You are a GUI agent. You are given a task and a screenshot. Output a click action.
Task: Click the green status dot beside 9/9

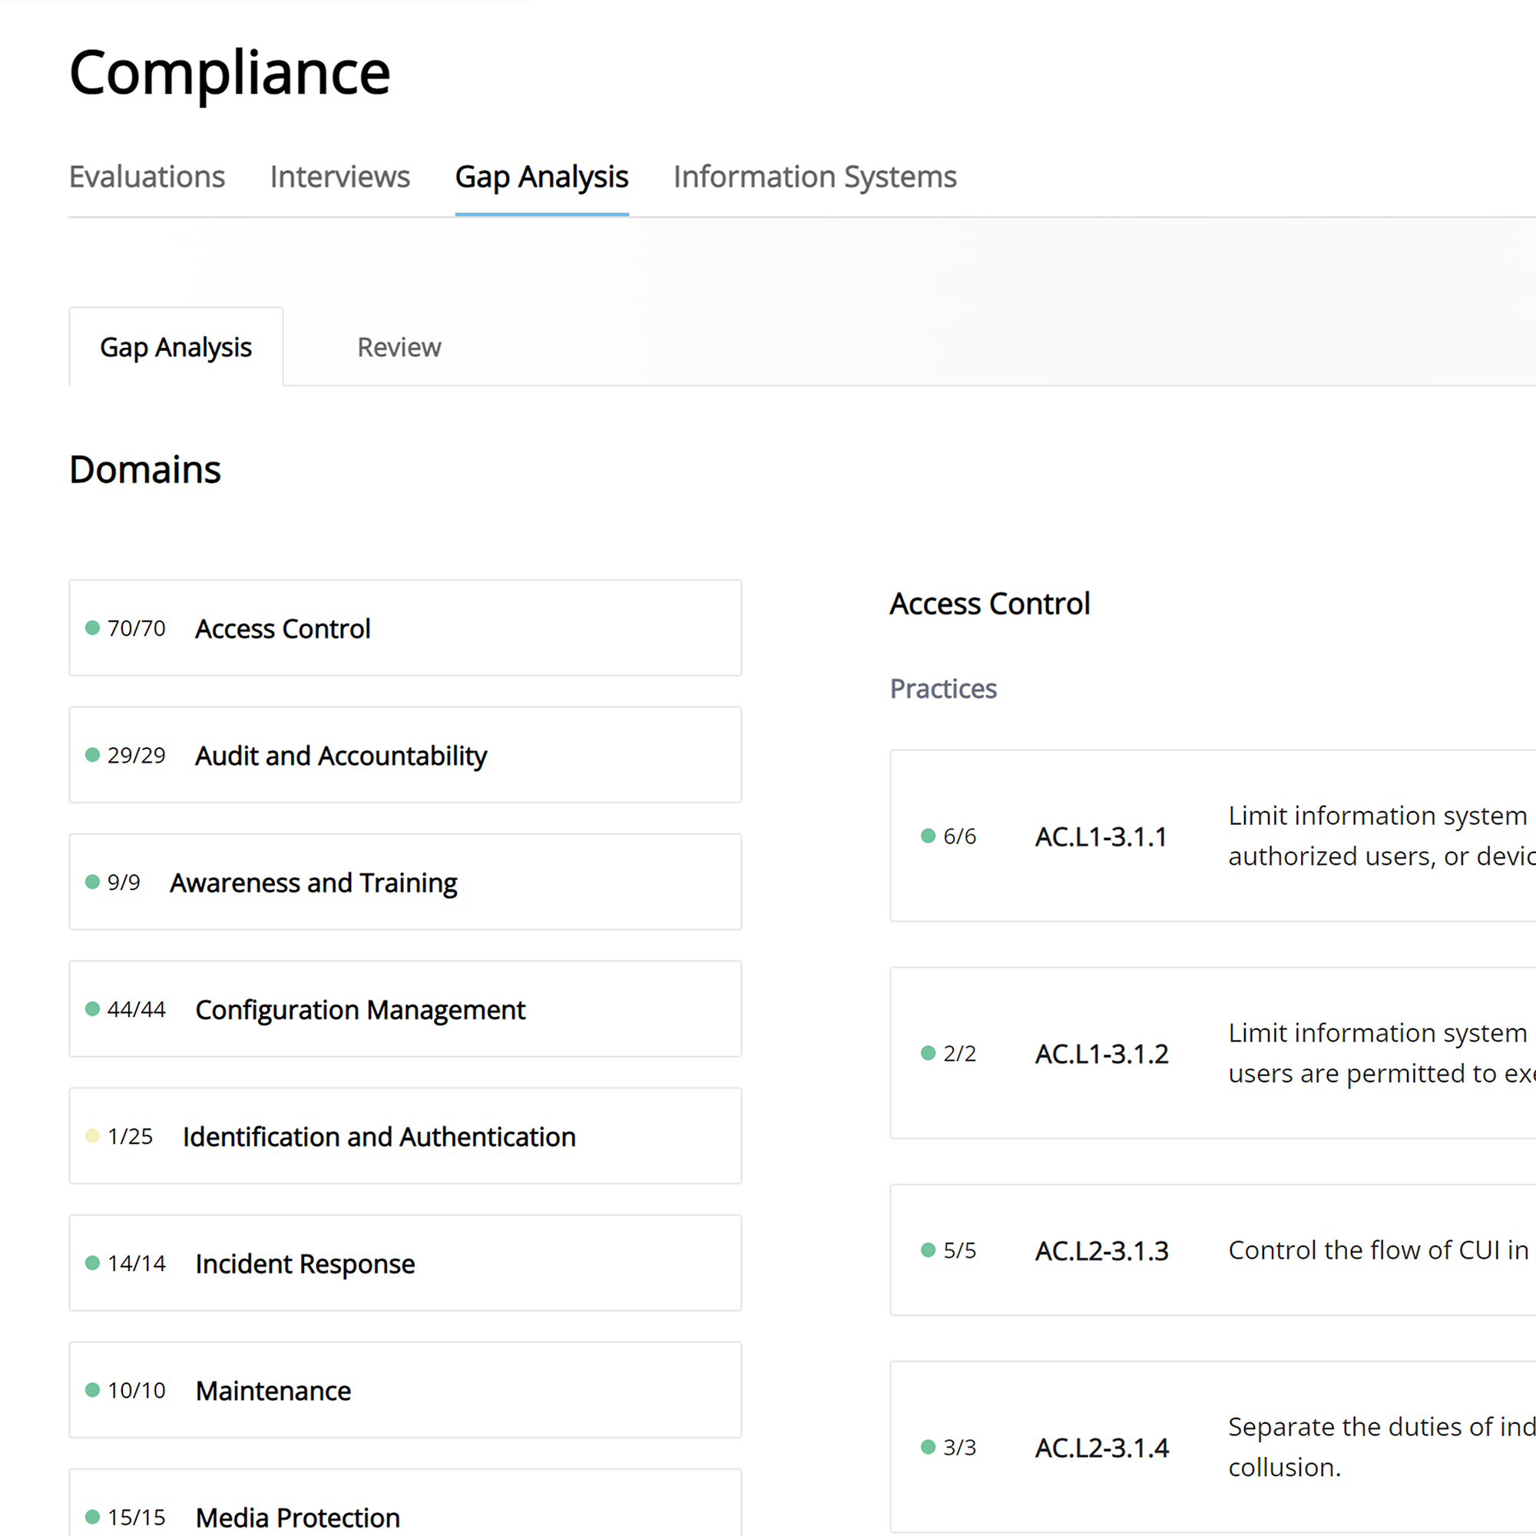click(x=92, y=882)
